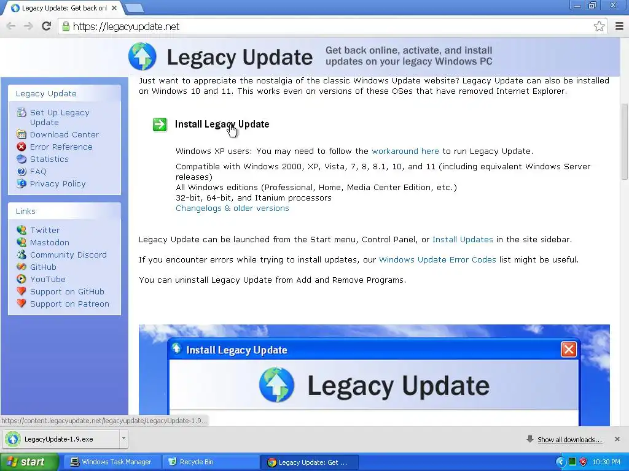Open the 'workaround here' link
629x471 pixels.
[x=405, y=151]
